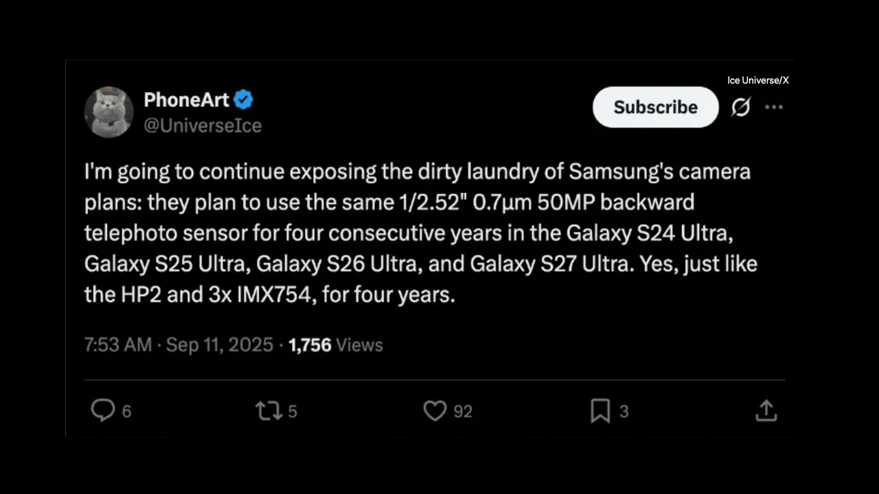879x494 pixels.
Task: Open the comment count bubble icon
Action: 103,410
